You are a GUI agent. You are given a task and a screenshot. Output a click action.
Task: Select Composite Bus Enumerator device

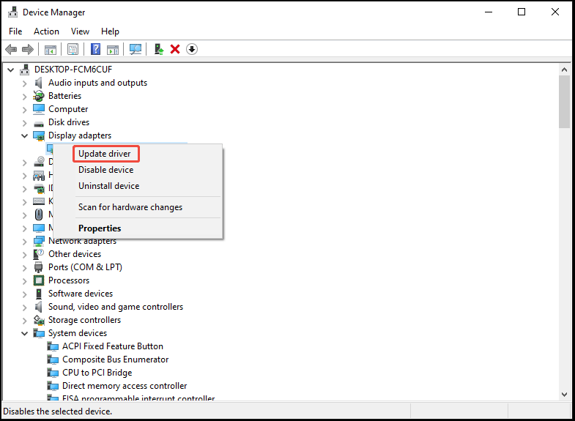coord(115,359)
